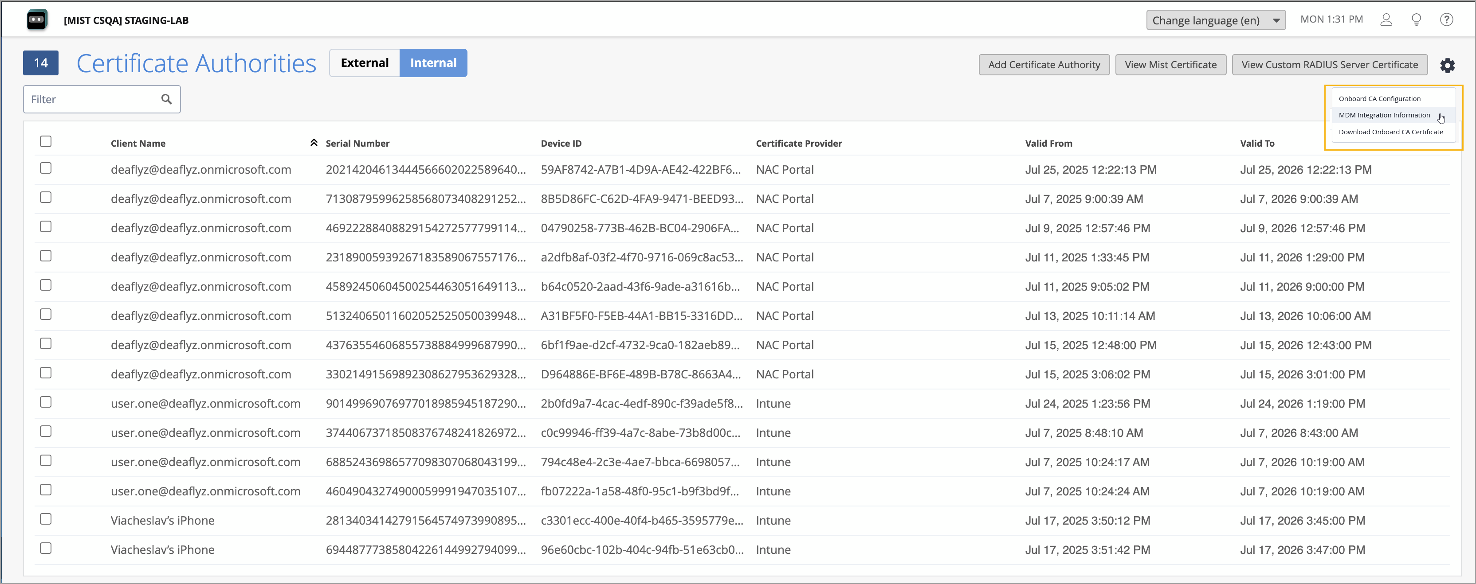Click Download Onboard CA Certificate option

(x=1390, y=132)
